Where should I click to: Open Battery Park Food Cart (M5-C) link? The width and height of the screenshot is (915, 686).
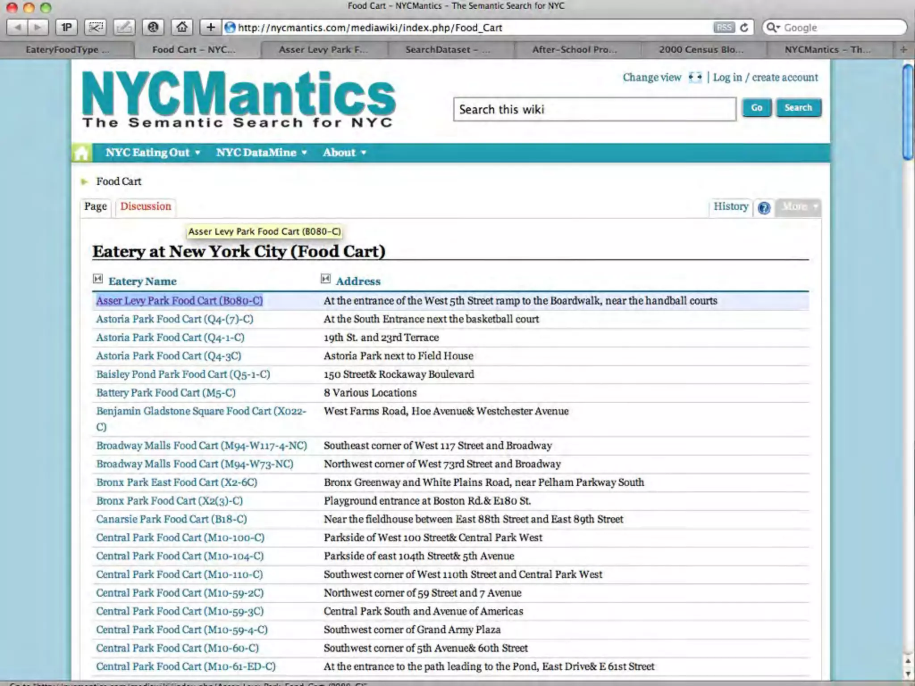tap(166, 393)
